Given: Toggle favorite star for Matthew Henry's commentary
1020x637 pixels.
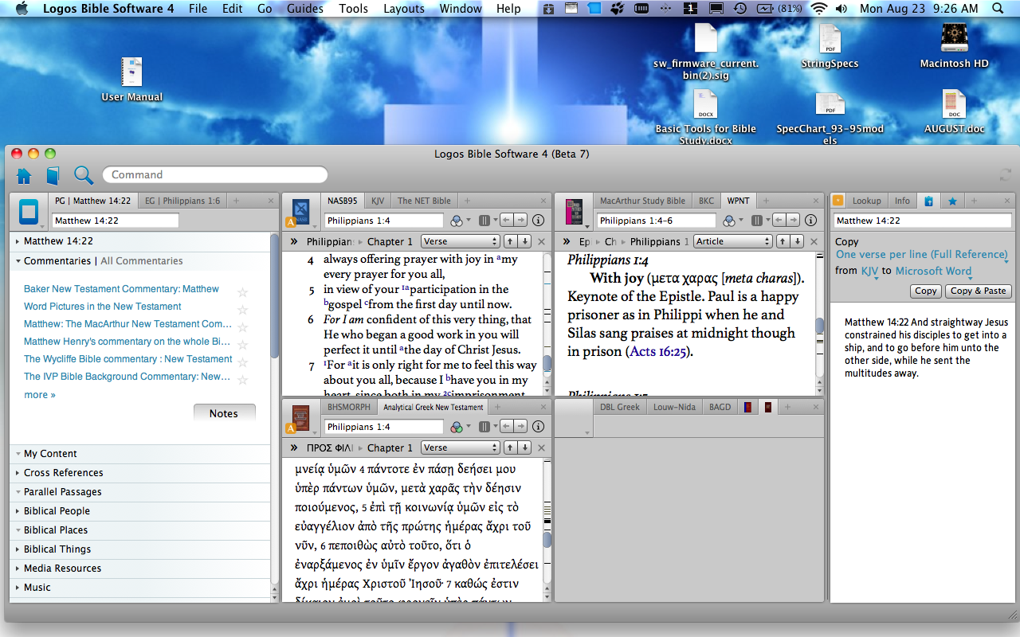Looking at the screenshot, I should point(243,344).
